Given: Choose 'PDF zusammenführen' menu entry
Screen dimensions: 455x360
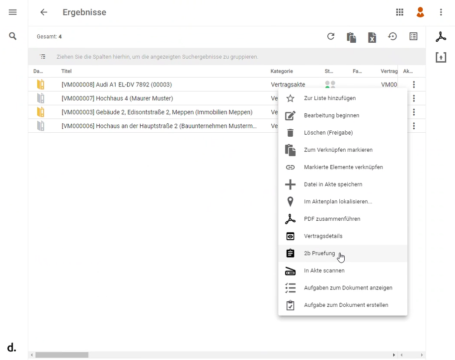Looking at the screenshot, I should pos(332,219).
